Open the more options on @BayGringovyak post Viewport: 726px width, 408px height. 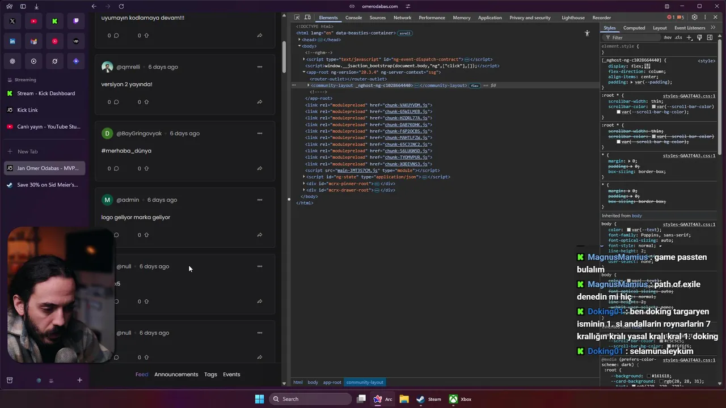pos(260,133)
